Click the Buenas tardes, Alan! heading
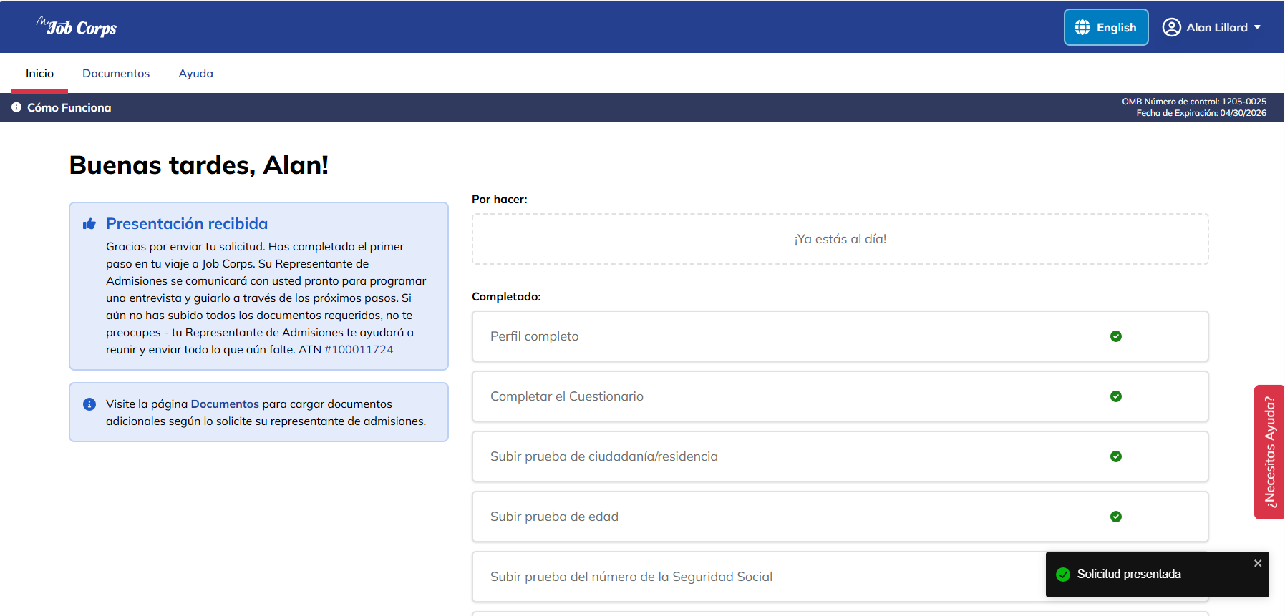 (x=199, y=165)
